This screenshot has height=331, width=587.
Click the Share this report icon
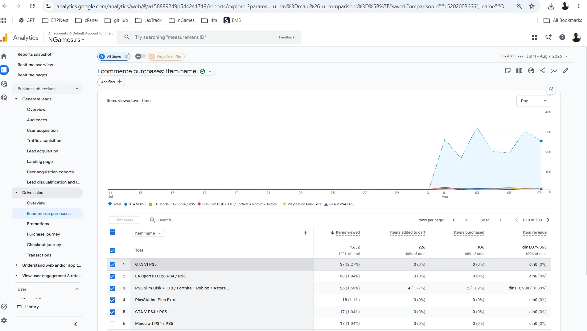tap(543, 71)
